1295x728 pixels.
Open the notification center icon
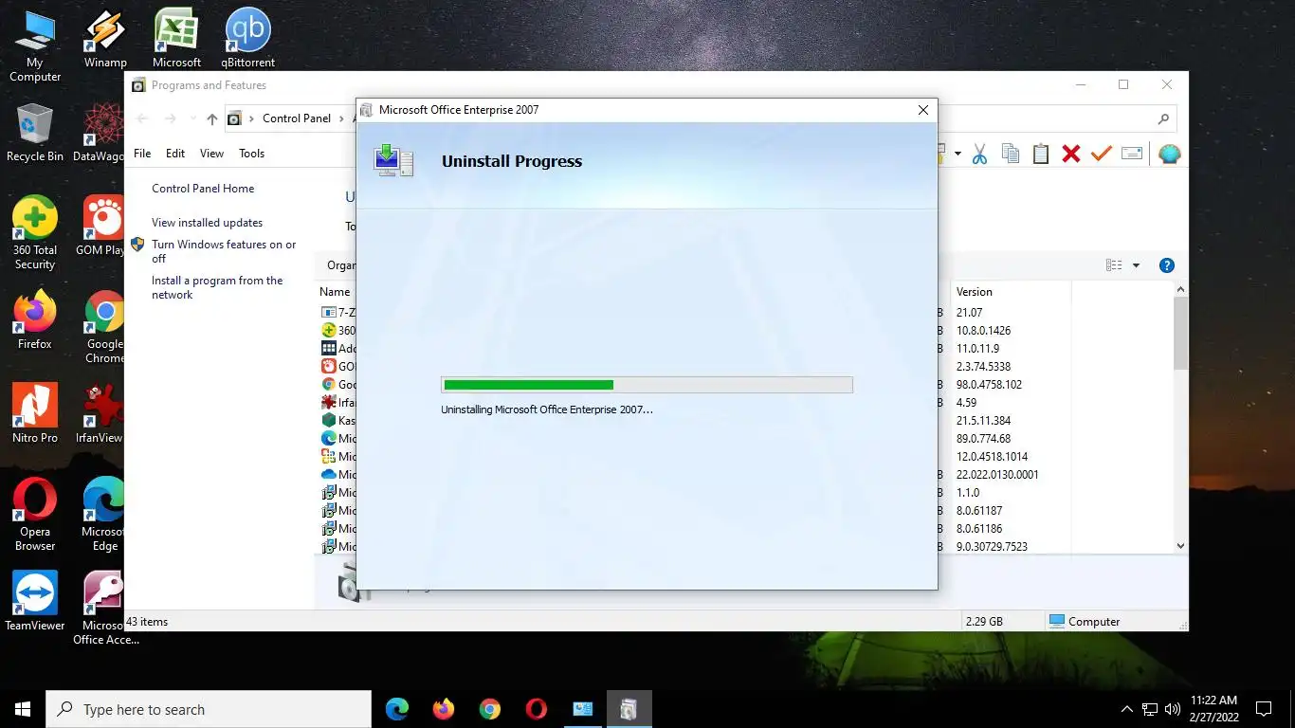1263,709
